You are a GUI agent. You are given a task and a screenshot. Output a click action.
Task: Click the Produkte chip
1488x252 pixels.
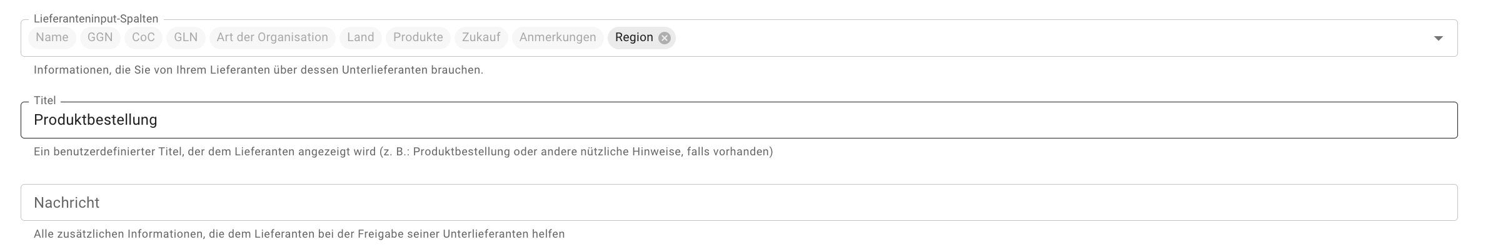(x=418, y=37)
